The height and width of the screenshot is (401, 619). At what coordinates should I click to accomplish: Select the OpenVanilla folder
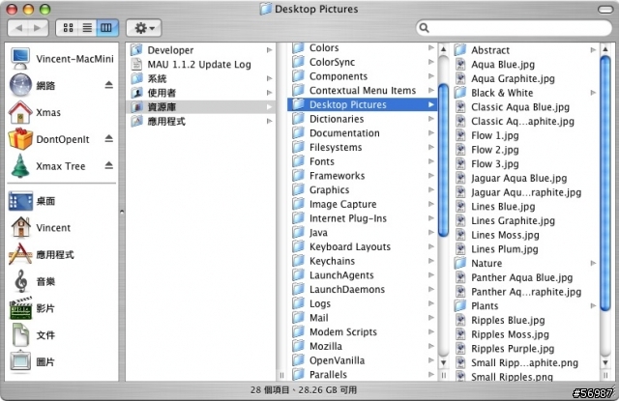click(x=363, y=360)
